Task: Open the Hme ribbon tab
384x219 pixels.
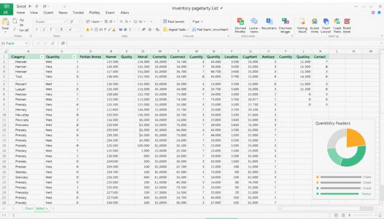Action: click(21, 12)
